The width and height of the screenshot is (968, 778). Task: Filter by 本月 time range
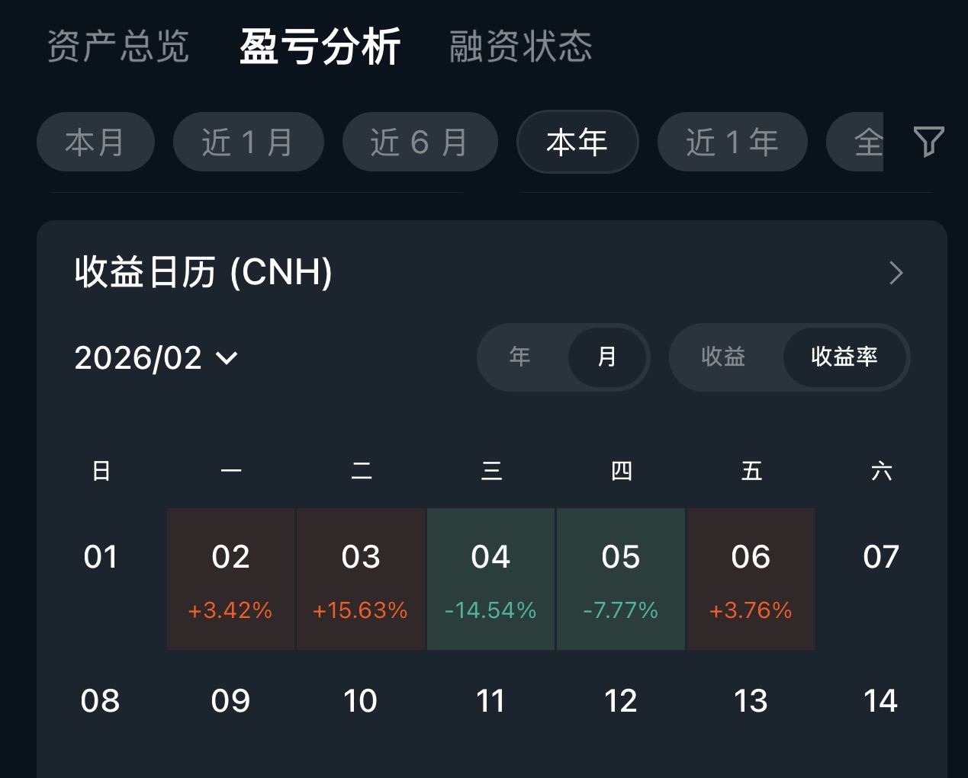click(x=95, y=142)
